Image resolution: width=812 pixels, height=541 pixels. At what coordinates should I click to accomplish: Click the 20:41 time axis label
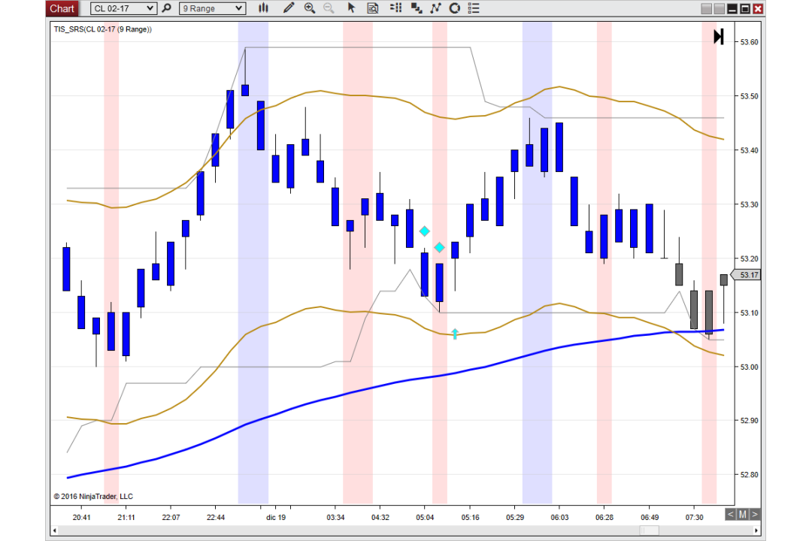coord(81,517)
